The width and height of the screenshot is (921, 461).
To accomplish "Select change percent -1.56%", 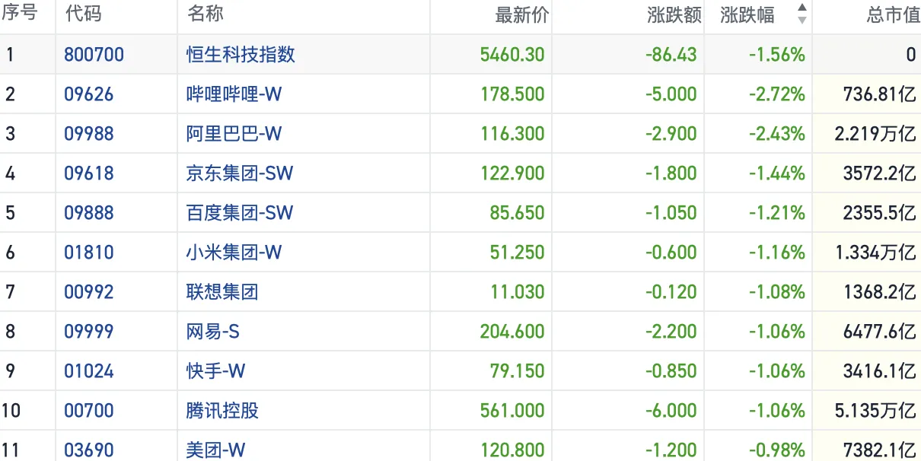I will click(776, 55).
